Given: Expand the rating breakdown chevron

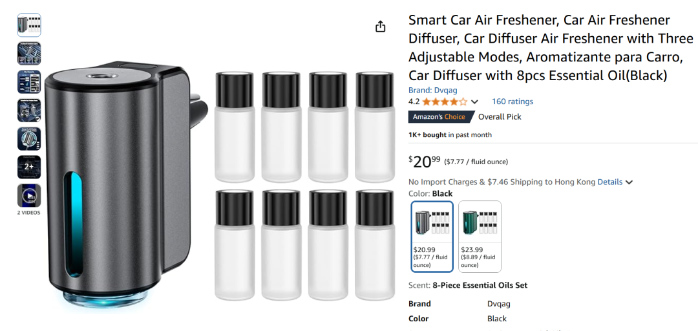Looking at the screenshot, I should point(474,102).
